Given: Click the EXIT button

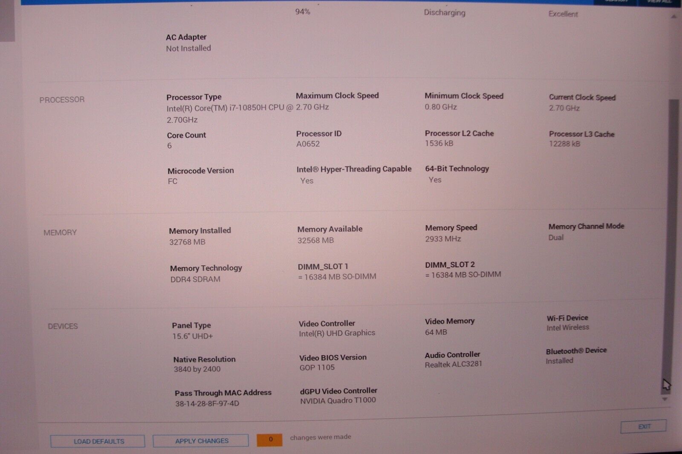Looking at the screenshot, I should pos(644,426).
